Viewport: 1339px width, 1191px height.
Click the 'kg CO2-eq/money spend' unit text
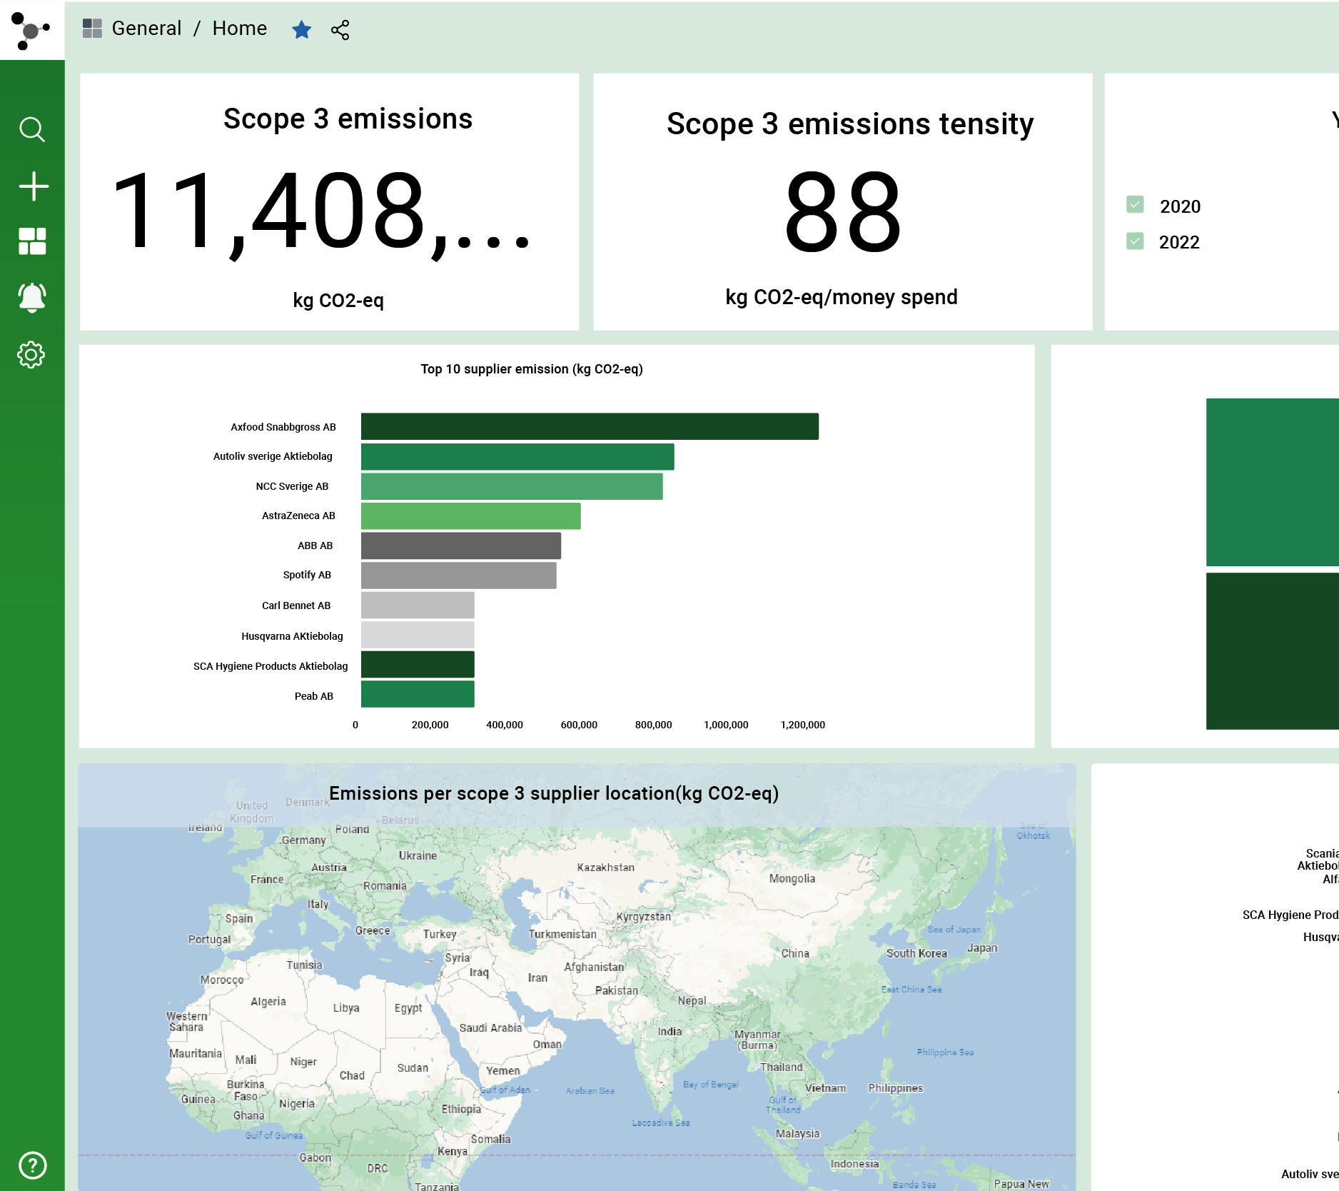(x=842, y=297)
